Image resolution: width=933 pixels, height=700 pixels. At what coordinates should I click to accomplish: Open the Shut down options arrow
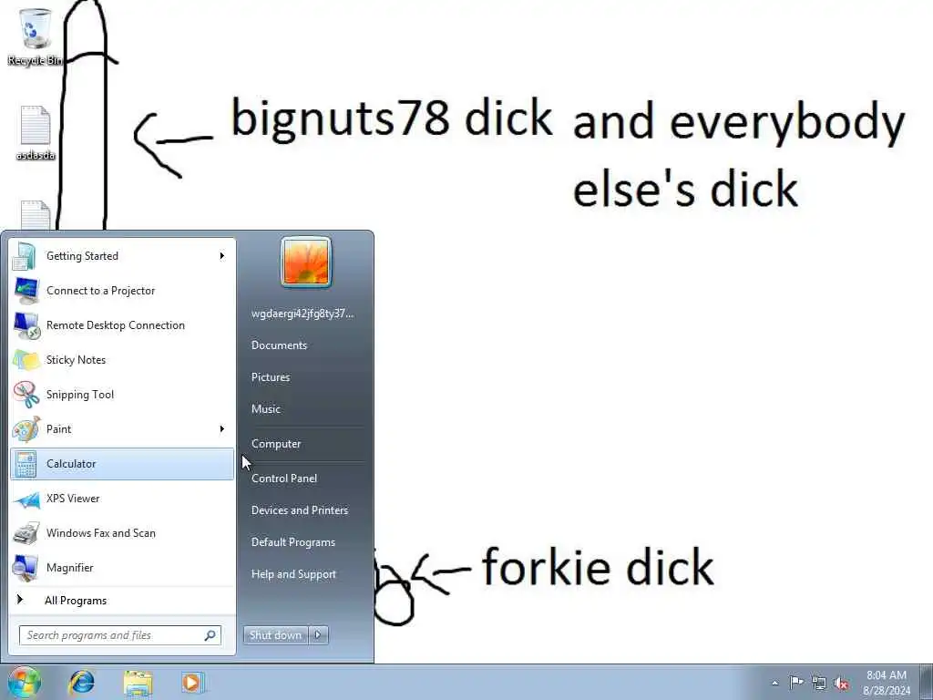point(318,635)
